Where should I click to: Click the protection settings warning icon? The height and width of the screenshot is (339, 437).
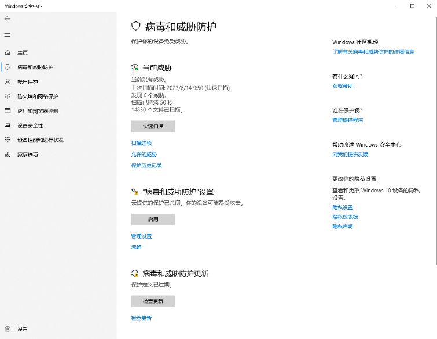pyautogui.click(x=135, y=192)
